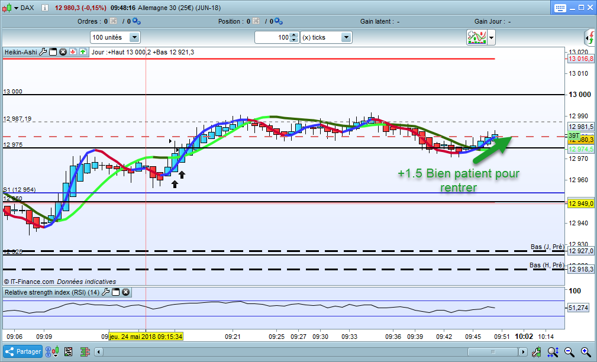Remove Heikin-Ashi panel with X icon

tap(63, 52)
